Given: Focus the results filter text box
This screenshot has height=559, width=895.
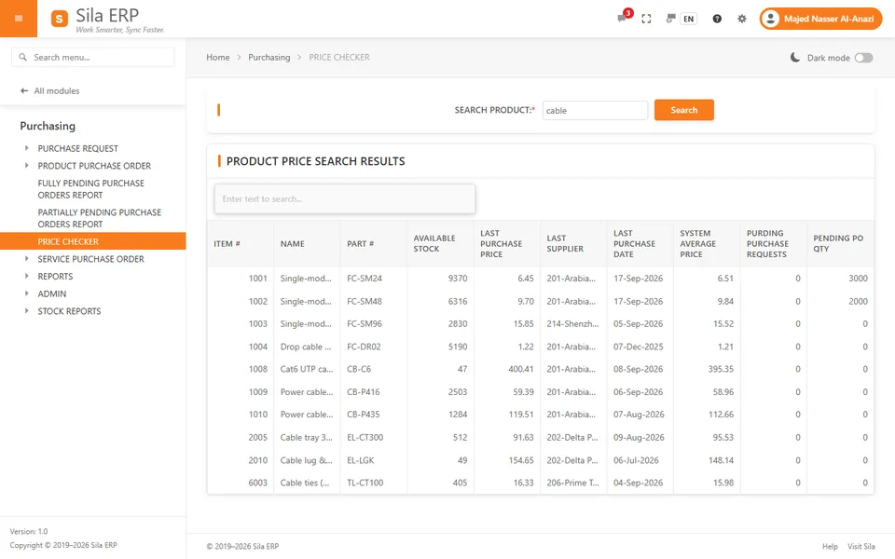Looking at the screenshot, I should 345,199.
